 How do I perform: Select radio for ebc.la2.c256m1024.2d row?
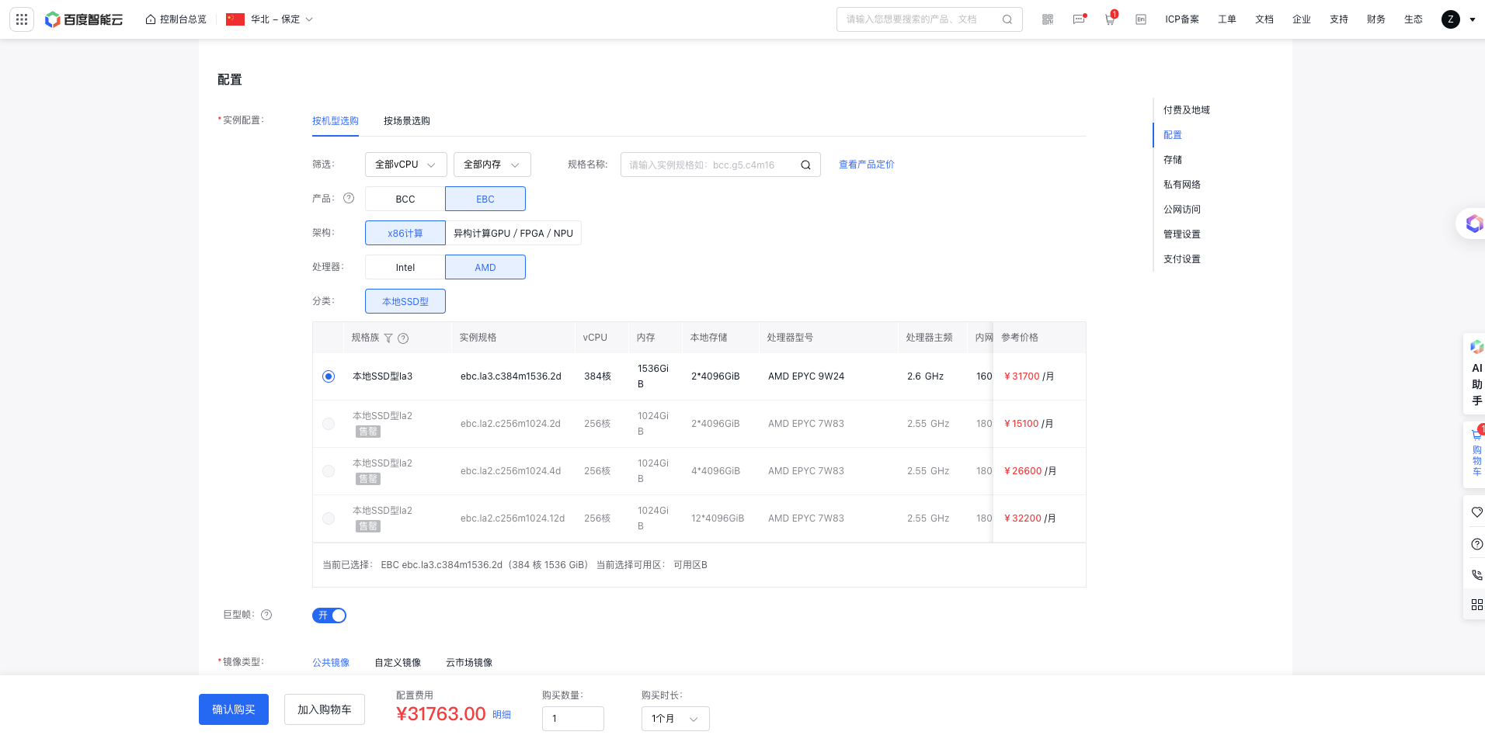329,424
